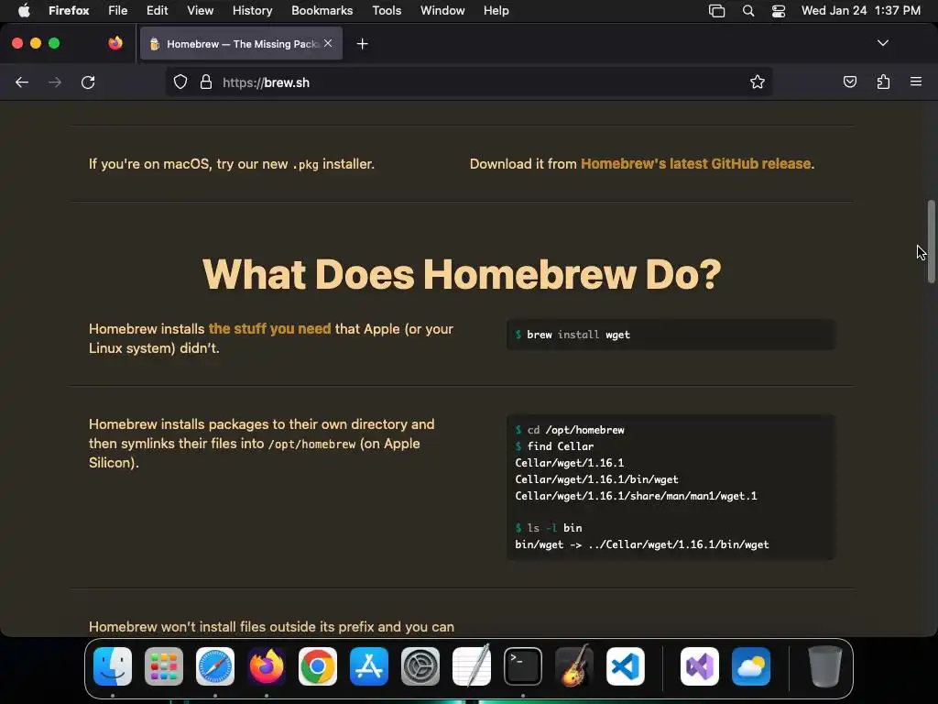Open the Firefox hamburger application menu
Screen dimensions: 938x704
(916, 82)
